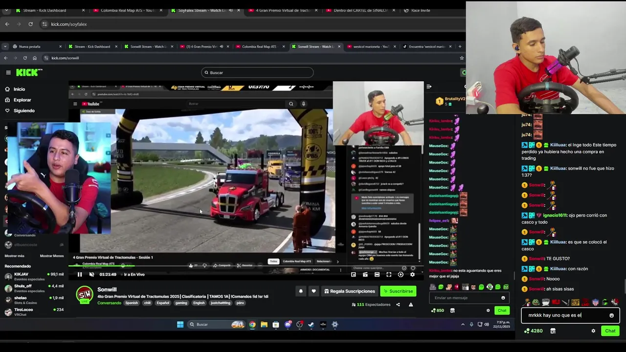Switch to the Nueva pestaña browser tab

pyautogui.click(x=36, y=46)
